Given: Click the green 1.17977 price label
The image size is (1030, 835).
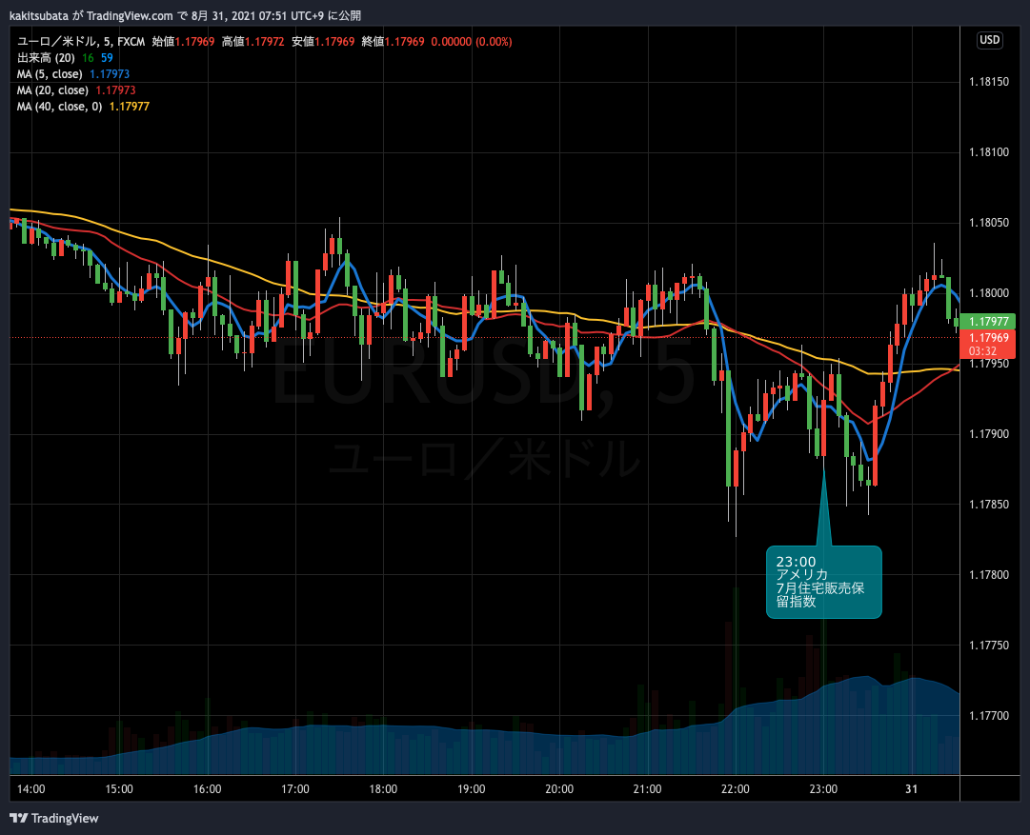Looking at the screenshot, I should tap(988, 321).
